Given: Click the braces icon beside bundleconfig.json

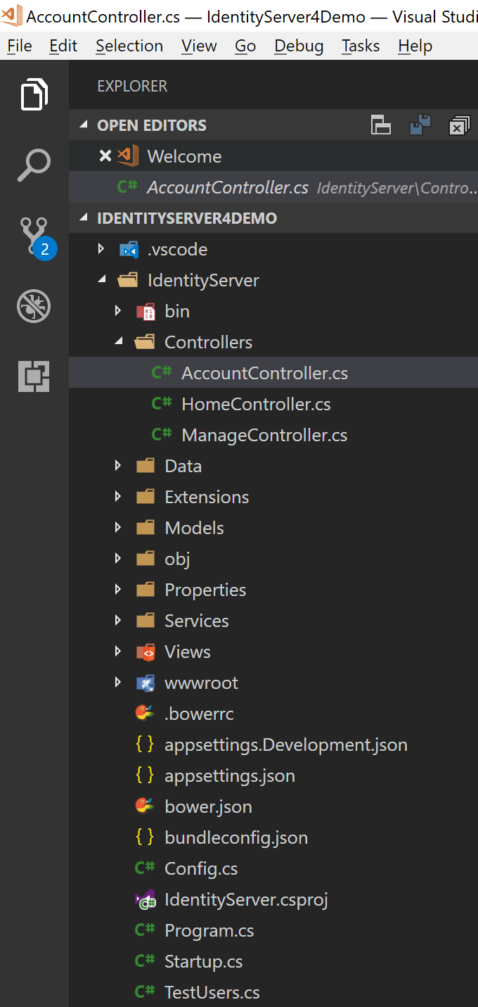Looking at the screenshot, I should coord(145,837).
